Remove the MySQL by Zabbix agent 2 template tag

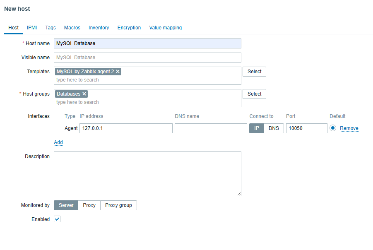point(118,72)
